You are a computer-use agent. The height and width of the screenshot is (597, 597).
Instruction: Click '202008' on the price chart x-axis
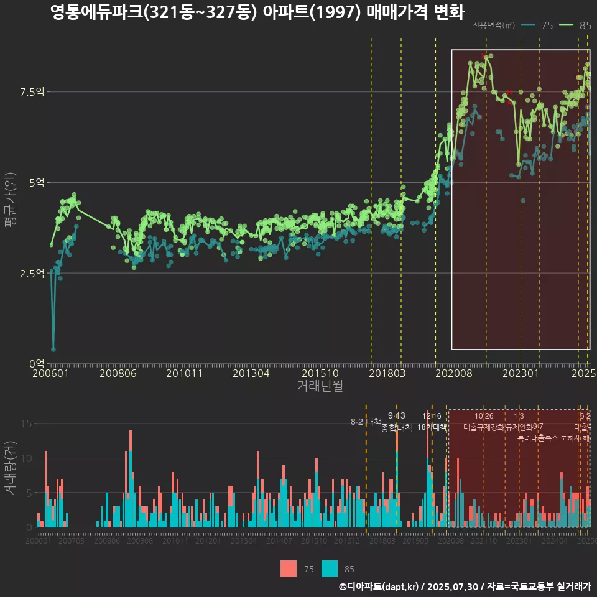[454, 373]
